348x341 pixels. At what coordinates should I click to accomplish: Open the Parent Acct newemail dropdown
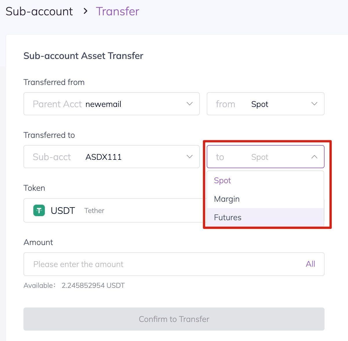click(x=111, y=104)
